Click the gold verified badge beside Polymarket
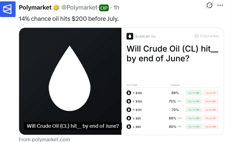This screenshot has height=142, width=232. pos(56,8)
